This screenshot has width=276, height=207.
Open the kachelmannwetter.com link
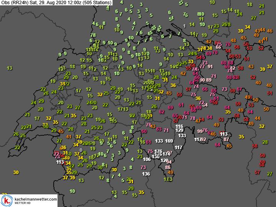tap(35, 199)
